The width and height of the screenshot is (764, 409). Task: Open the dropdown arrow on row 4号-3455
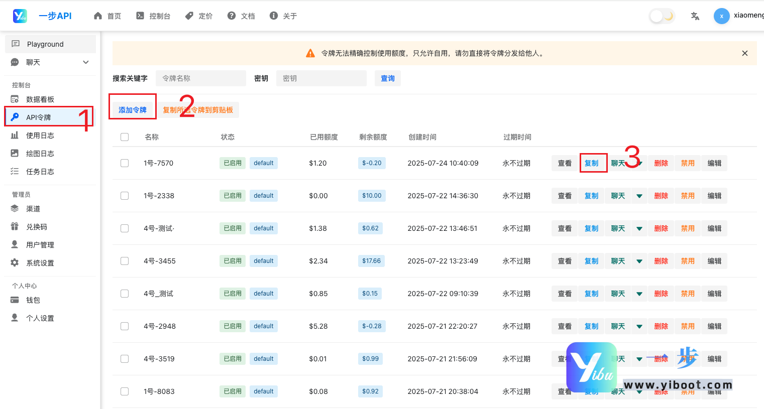coord(639,260)
